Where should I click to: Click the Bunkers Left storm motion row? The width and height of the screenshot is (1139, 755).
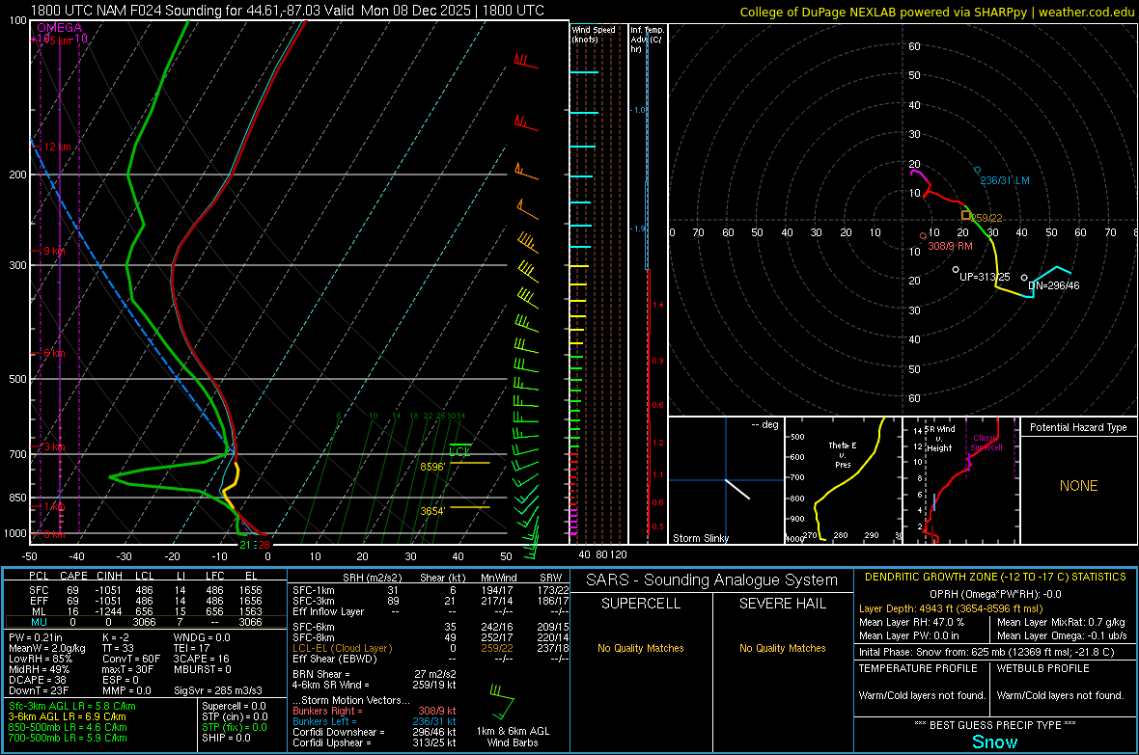tap(375, 721)
